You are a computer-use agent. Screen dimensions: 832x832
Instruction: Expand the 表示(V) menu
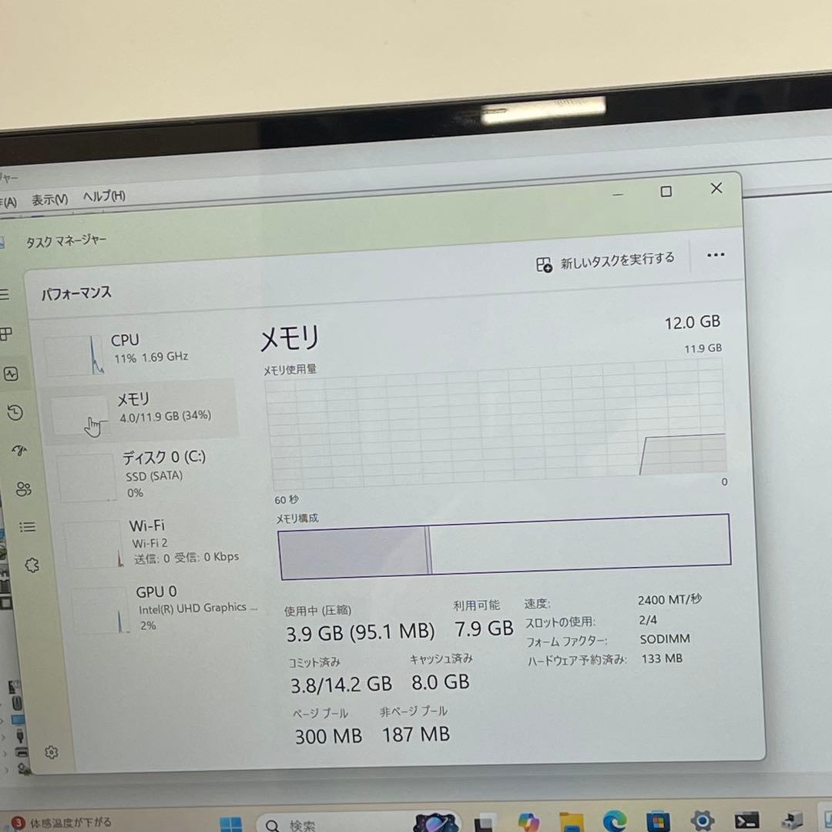pyautogui.click(x=51, y=198)
